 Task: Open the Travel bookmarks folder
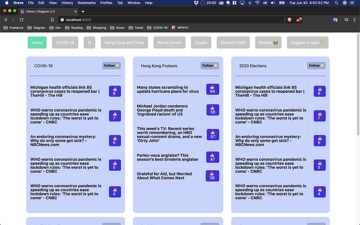pyautogui.click(x=136, y=28)
